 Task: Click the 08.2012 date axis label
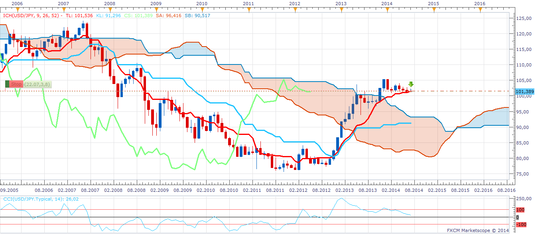tap(321, 191)
